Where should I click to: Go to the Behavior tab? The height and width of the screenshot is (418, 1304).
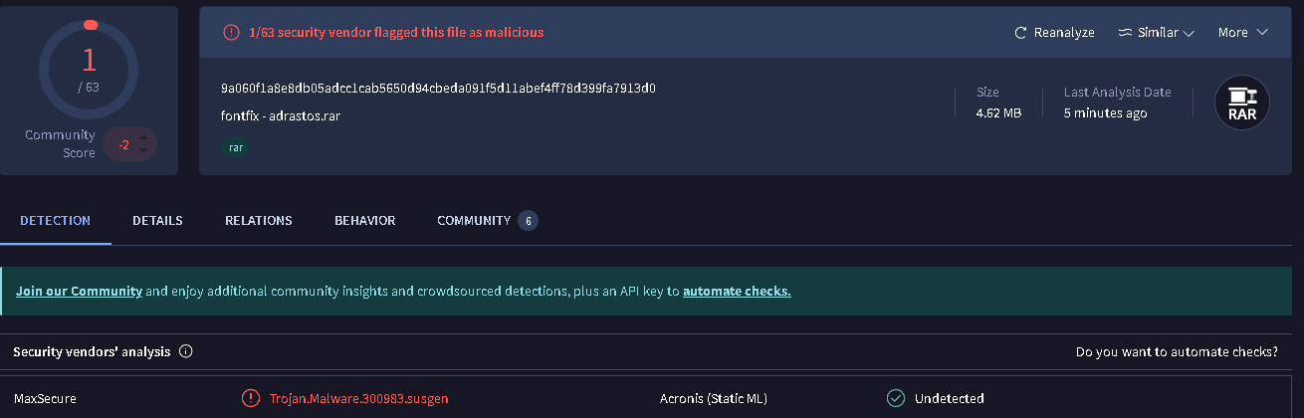pos(364,220)
